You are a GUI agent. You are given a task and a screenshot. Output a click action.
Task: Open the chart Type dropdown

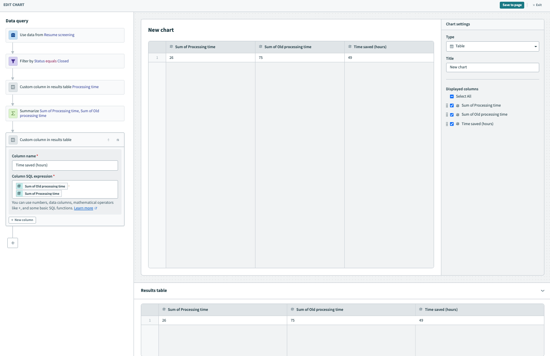(492, 46)
